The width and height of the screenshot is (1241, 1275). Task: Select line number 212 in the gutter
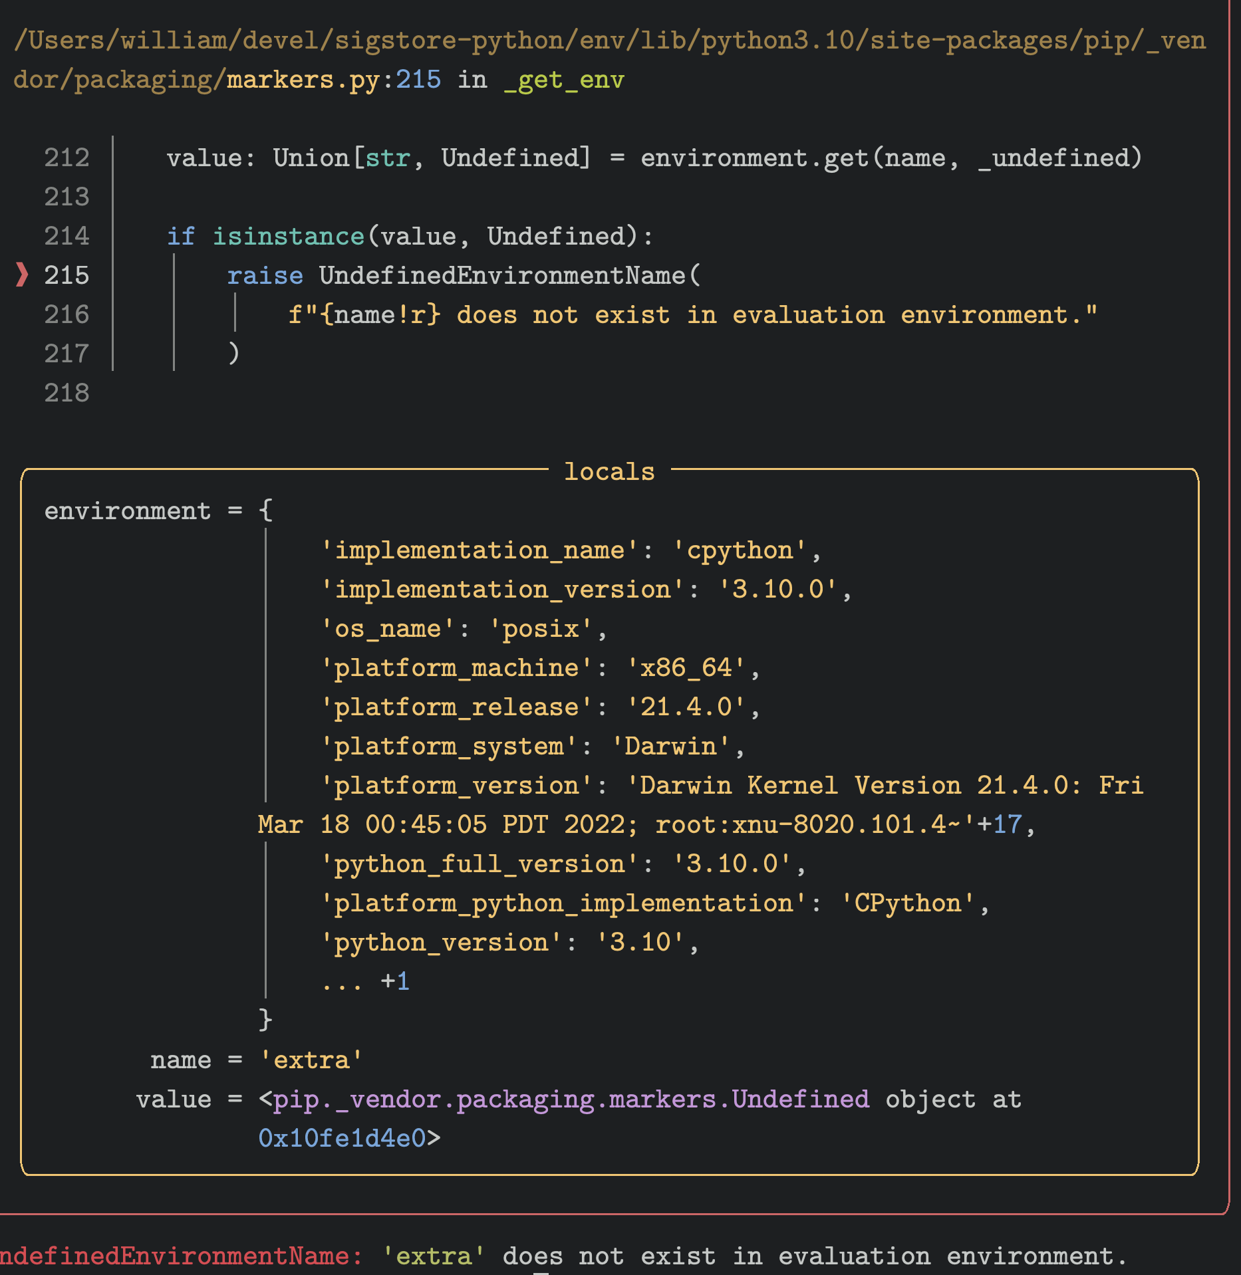pos(67,158)
